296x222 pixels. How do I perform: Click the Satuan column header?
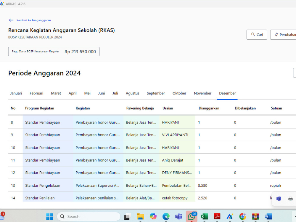[x=276, y=108]
